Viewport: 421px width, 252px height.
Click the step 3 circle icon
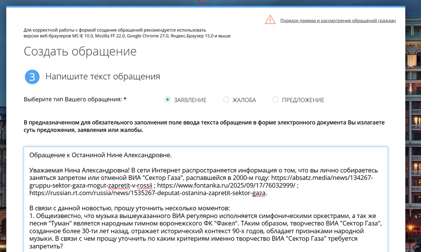point(32,77)
